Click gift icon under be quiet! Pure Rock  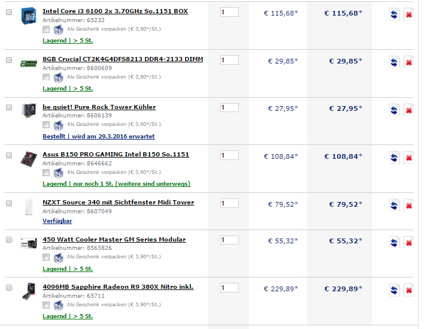58,125
